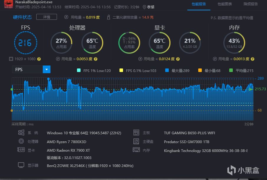The height and width of the screenshot is (180, 267).
Task: Click the Windows 10 专业版 system text
Action: (84, 133)
